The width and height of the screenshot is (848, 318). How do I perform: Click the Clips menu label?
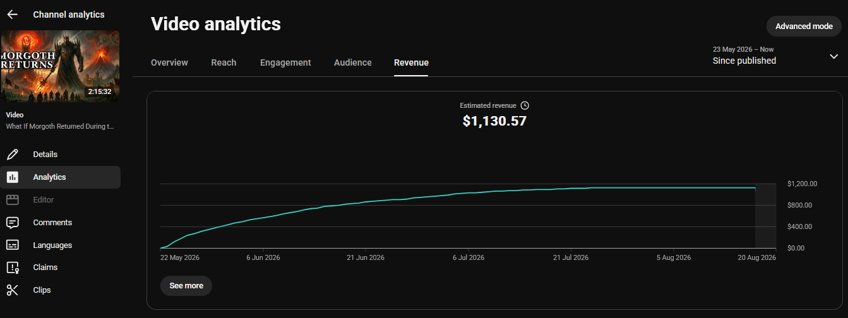[42, 290]
